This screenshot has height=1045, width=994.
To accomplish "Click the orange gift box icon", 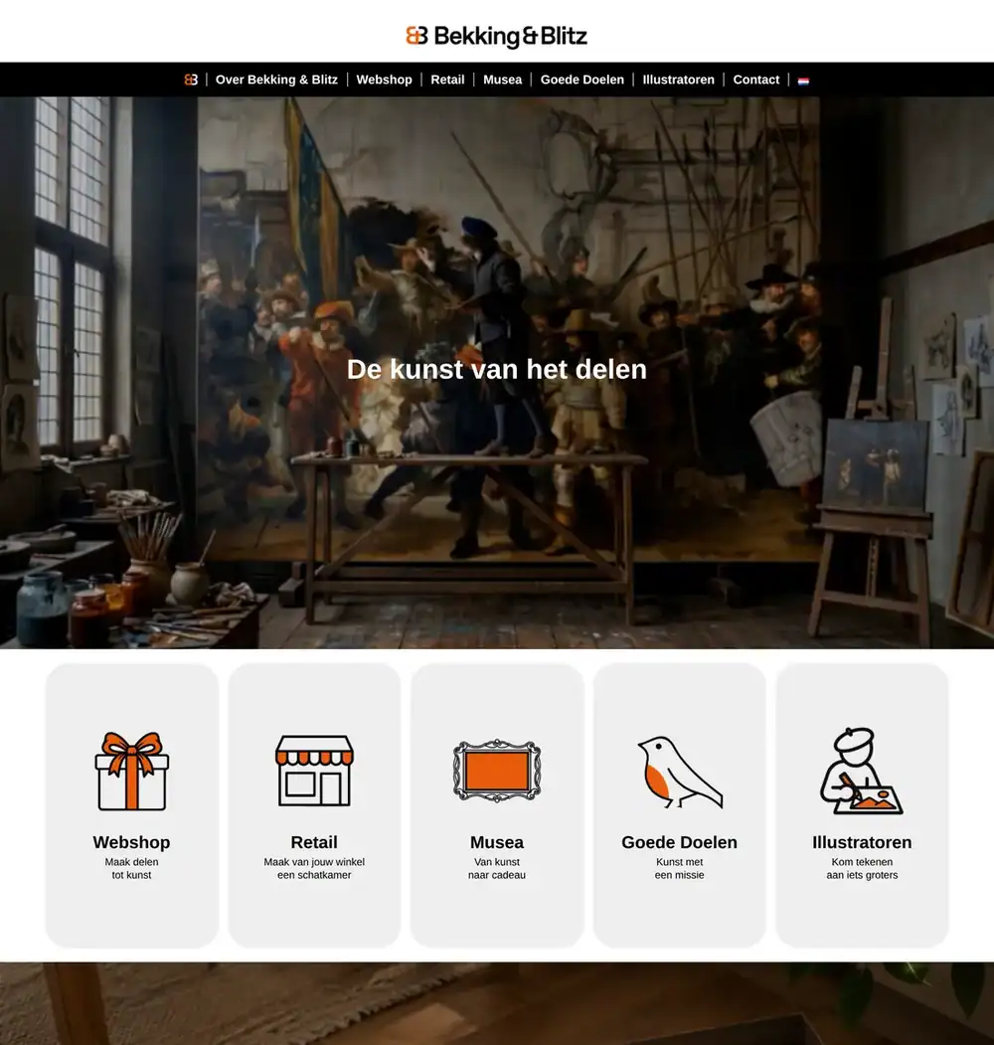I will [x=132, y=772].
